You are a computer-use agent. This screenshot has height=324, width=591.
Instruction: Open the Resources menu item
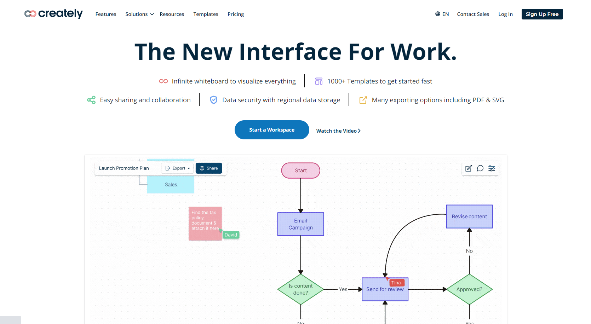coord(172,14)
